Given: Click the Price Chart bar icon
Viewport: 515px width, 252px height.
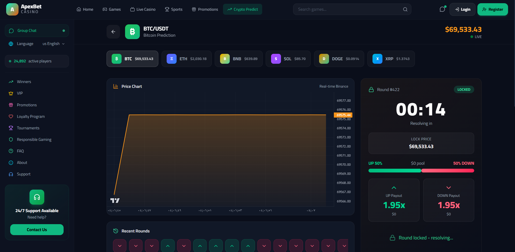Looking at the screenshot, I should coord(116,86).
